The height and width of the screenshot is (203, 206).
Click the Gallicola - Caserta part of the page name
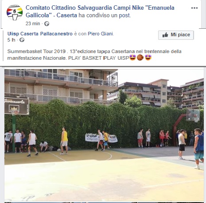pos(51,15)
